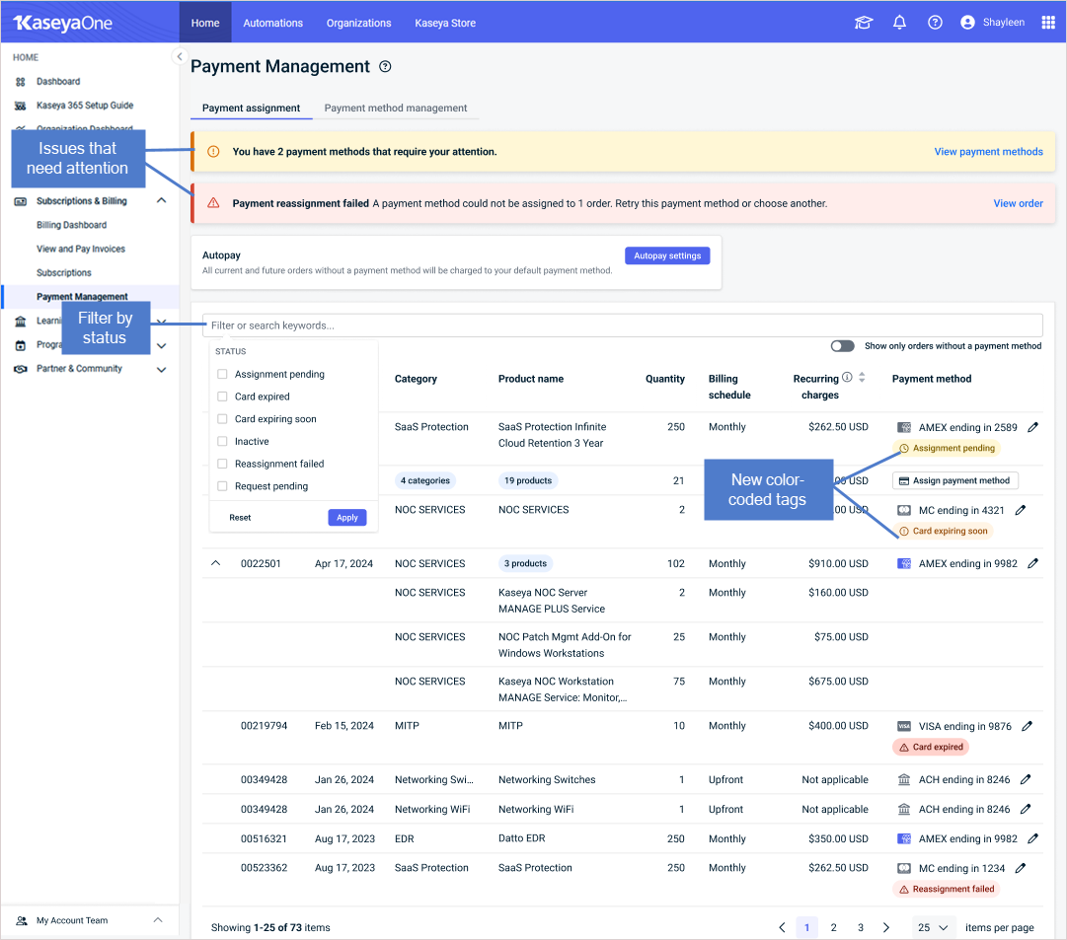The width and height of the screenshot is (1067, 940).
Task: Expand the Partner & Community section
Action: [161, 369]
